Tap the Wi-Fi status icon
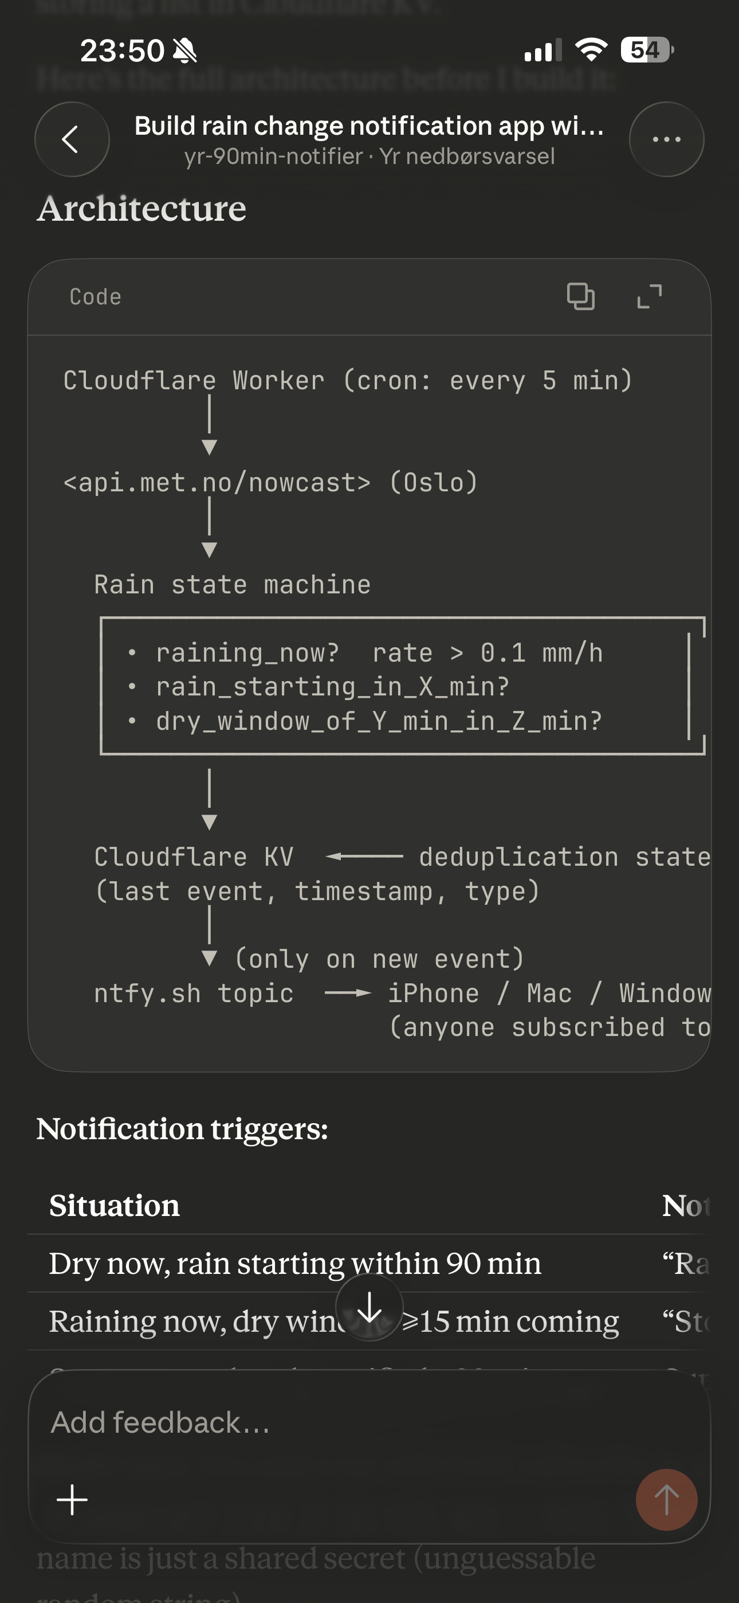 tap(591, 50)
